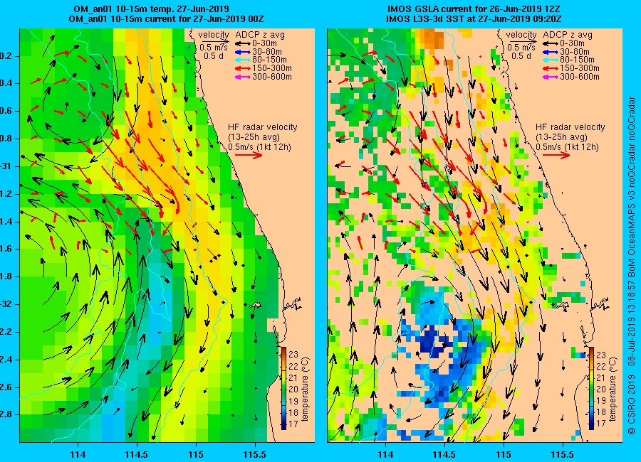Click the blue 30-80m arrow in left legend
Image resolution: width=641 pixels, height=462 pixels.
pyautogui.click(x=242, y=52)
